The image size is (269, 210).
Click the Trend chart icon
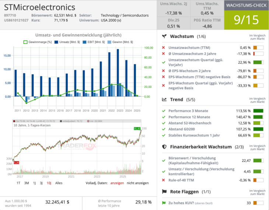point(164,99)
